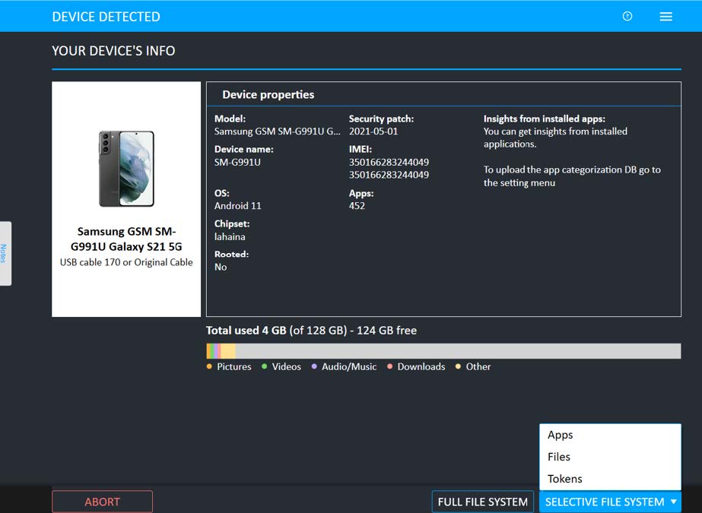Start FULL FILE SYSTEM extraction
The width and height of the screenshot is (702, 513).
click(x=483, y=502)
